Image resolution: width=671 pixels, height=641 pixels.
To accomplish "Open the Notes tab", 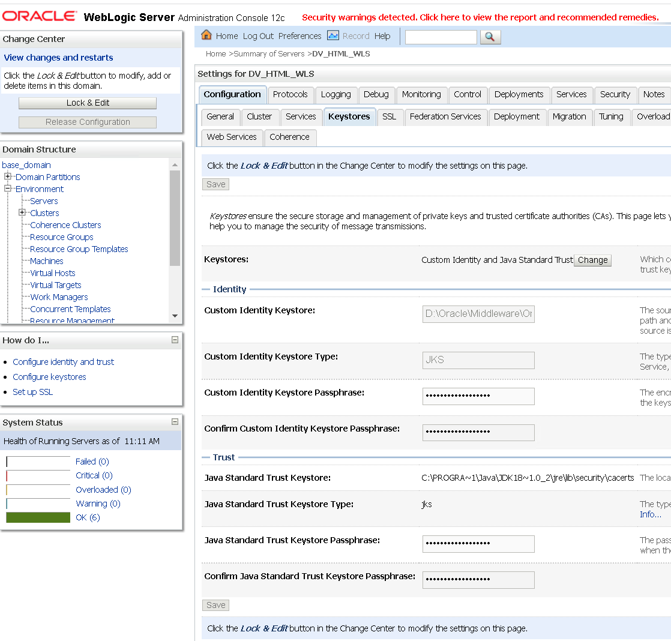I will pos(654,95).
